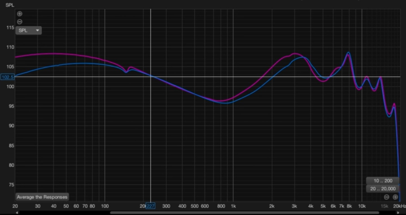The image size is (406, 215).
Task: Select the 102.5 cursor SPL readout box
Action: [x=7, y=77]
